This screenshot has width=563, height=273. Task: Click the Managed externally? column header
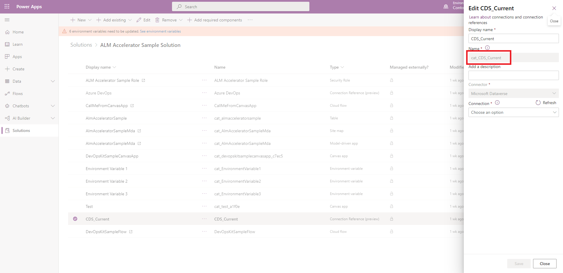[x=409, y=67]
